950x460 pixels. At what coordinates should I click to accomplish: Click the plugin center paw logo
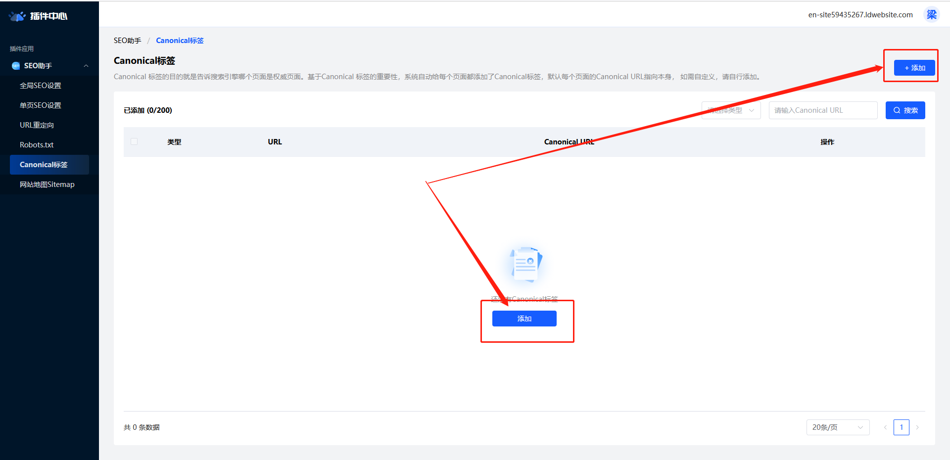click(17, 16)
